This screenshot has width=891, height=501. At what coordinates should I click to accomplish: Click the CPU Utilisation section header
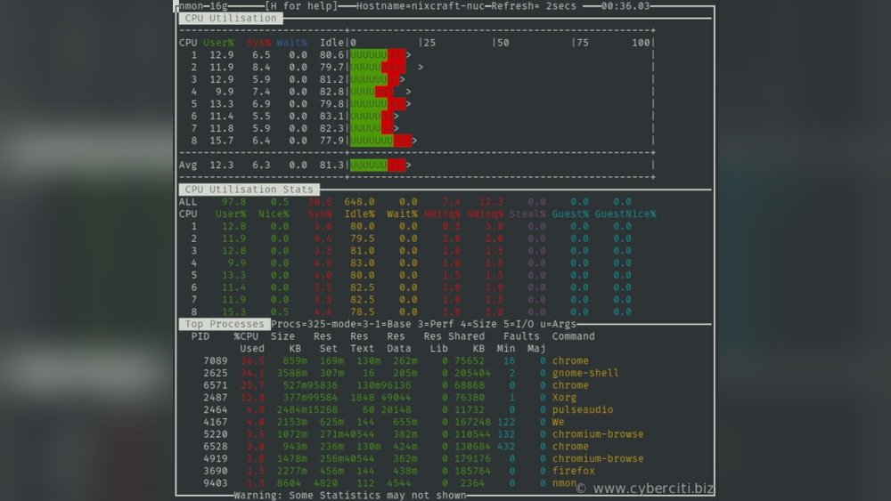pyautogui.click(x=231, y=18)
